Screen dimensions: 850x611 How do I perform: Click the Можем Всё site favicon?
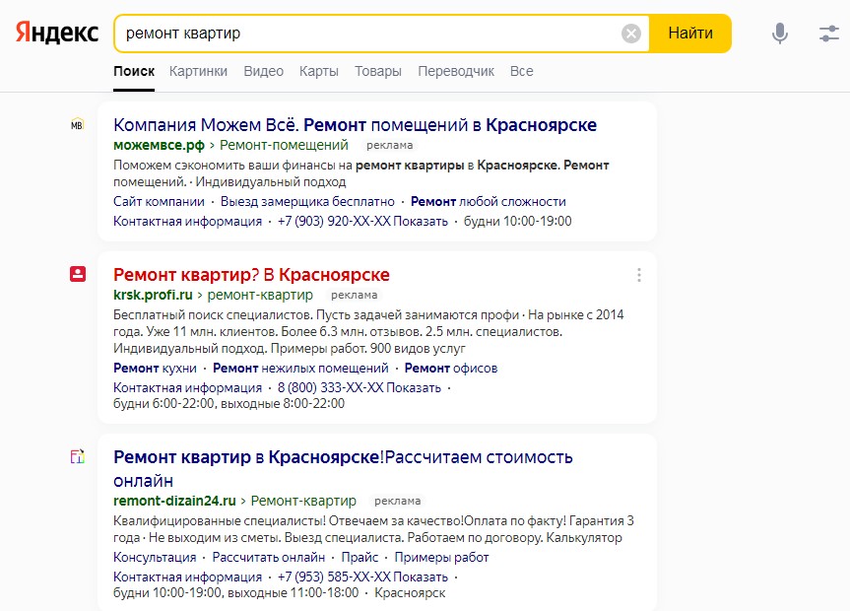click(78, 125)
